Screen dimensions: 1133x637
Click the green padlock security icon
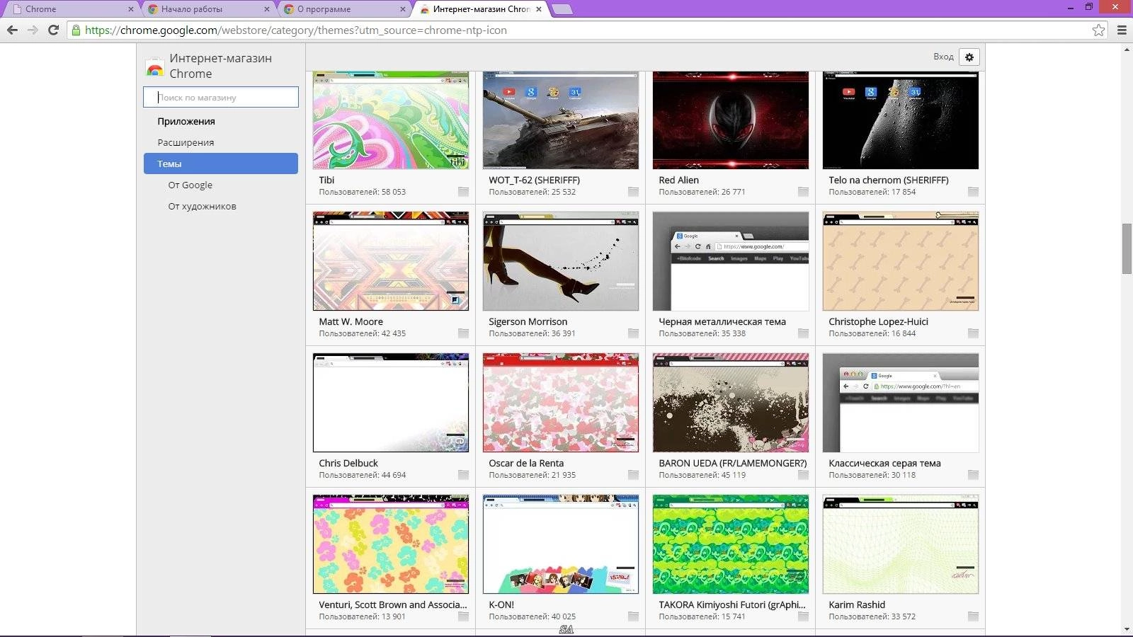tap(76, 30)
